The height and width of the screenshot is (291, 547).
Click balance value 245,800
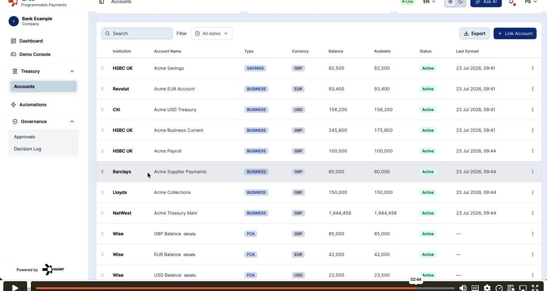(x=338, y=130)
